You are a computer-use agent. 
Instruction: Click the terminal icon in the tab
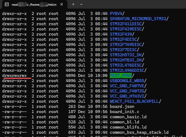click(x=7, y=5)
